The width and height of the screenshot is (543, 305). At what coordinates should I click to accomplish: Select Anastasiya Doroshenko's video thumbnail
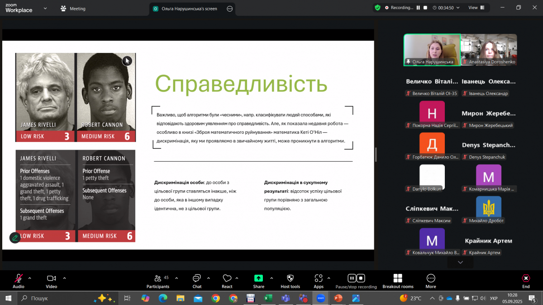(489, 49)
